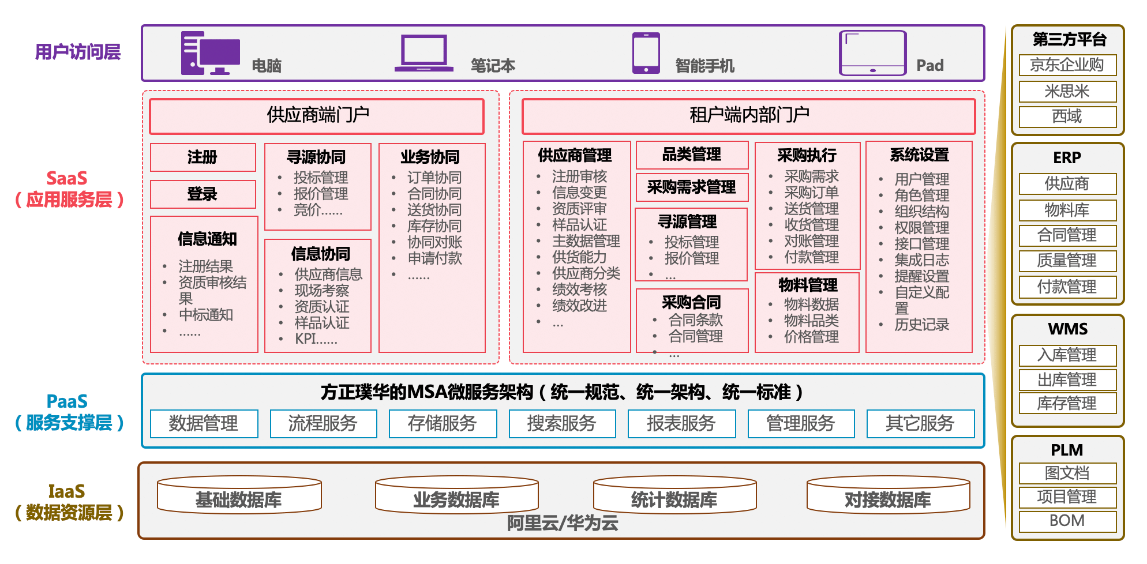Viewport: 1147px width, 564px height.
Task: Select the 基础数据库 database cylinder
Action: tap(239, 496)
